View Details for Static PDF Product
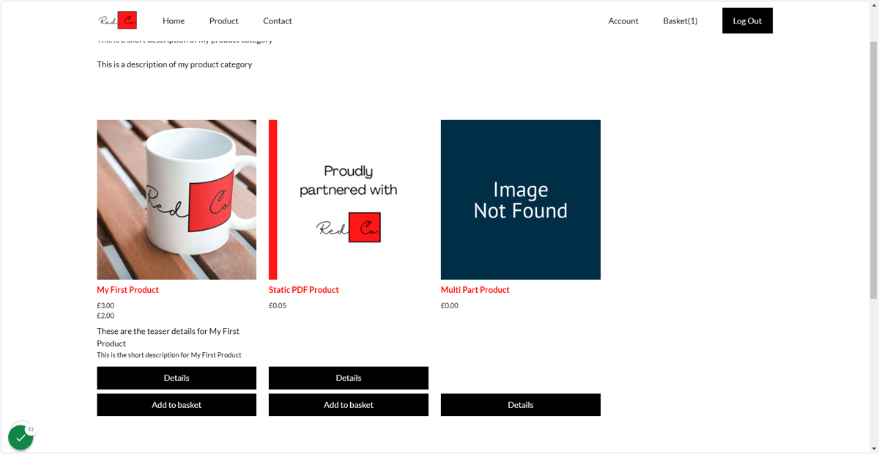The width and height of the screenshot is (879, 454). 349,378
